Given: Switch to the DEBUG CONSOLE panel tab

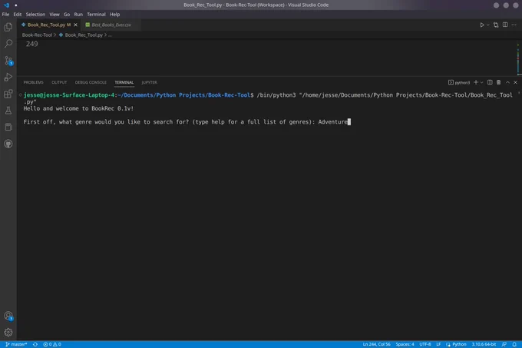Looking at the screenshot, I should pos(91,83).
